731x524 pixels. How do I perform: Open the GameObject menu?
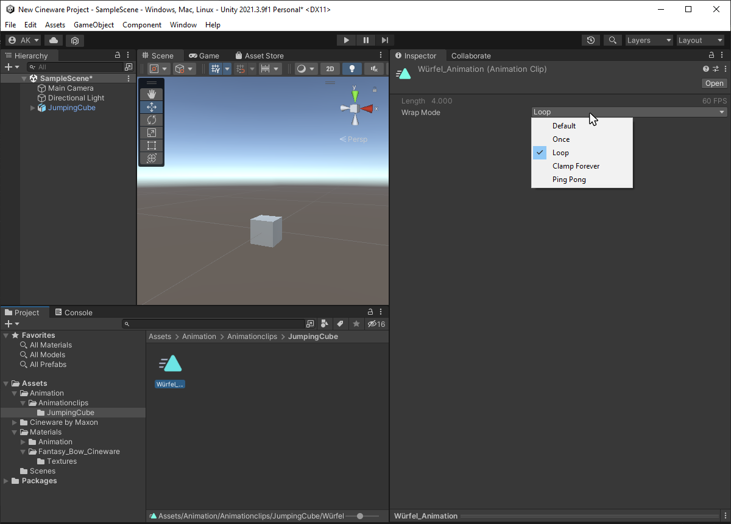pos(94,25)
